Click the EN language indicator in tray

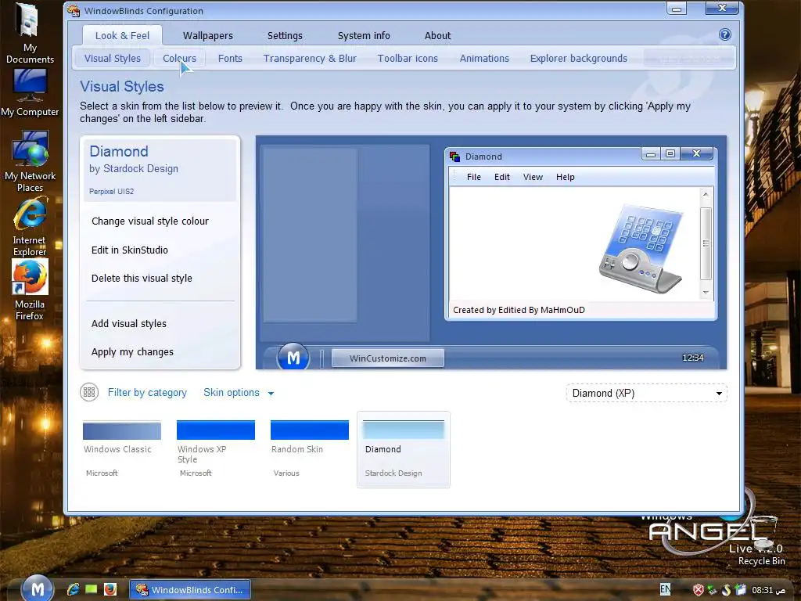click(x=665, y=589)
